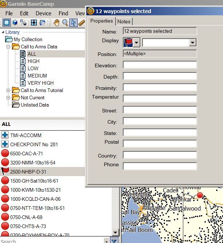
Task: Select waypoint 0750-NTT-TEM-10to16-51
Action: [38, 208]
